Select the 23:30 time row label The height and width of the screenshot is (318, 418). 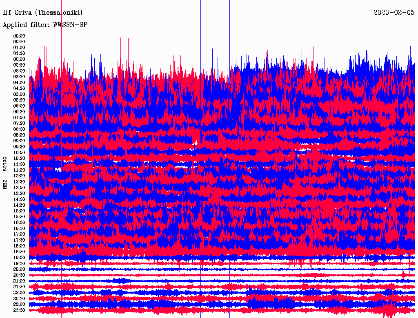pos(19,310)
